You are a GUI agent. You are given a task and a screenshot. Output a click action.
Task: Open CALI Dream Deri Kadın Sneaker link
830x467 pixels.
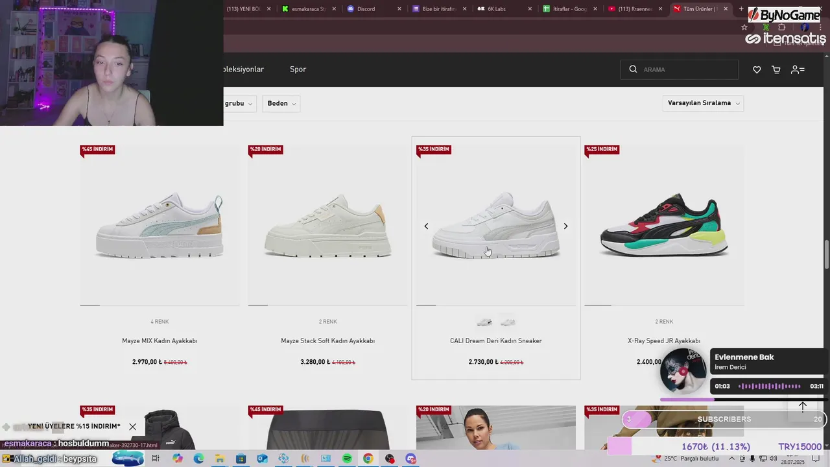point(496,341)
